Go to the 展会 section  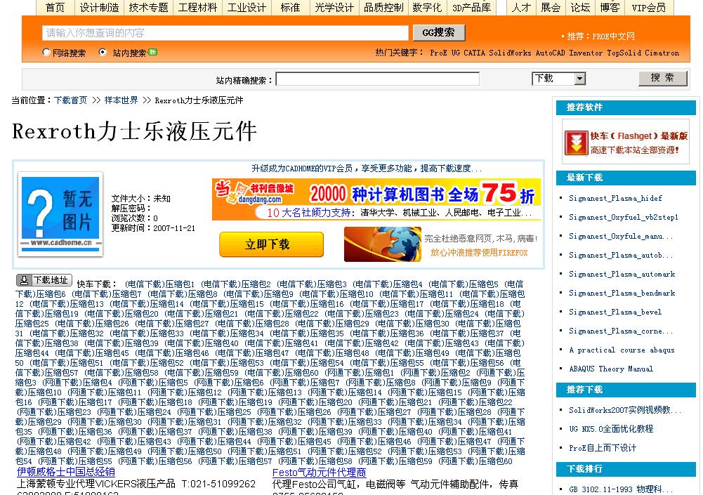(551, 8)
